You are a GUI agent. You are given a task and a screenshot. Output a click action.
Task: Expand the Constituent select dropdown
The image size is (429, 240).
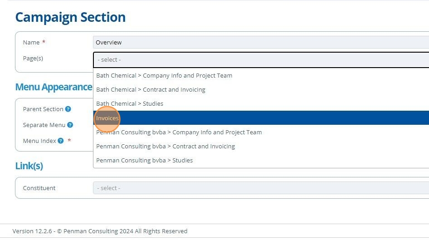261,188
